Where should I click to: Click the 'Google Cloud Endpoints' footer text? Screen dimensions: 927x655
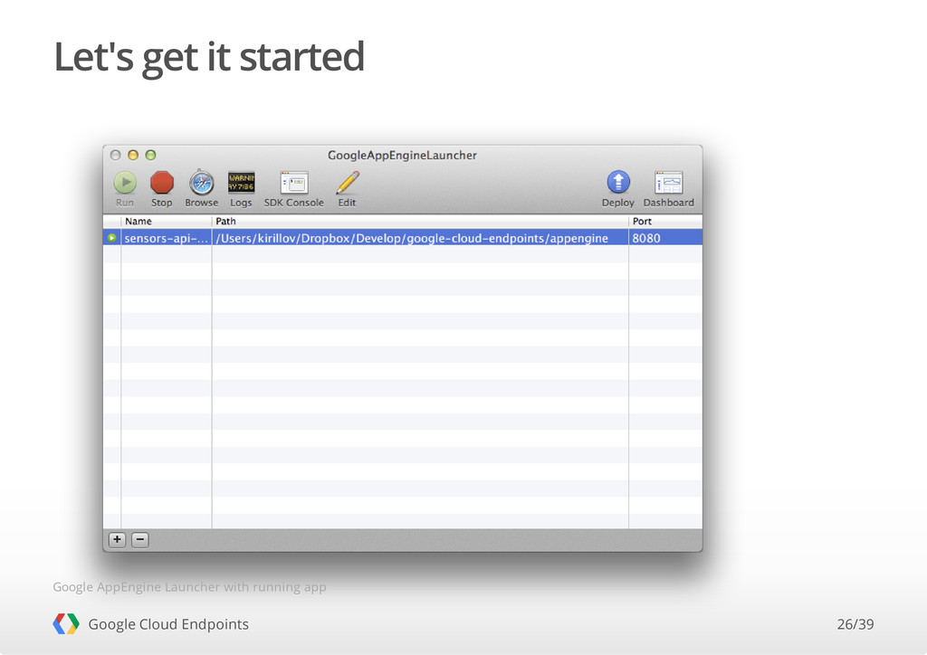coord(168,624)
